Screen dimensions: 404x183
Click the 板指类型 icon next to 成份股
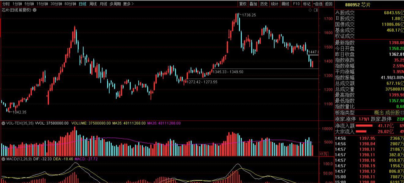402,112
